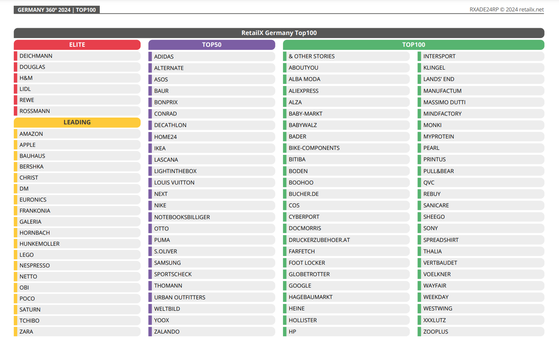This screenshot has height=345, width=559.
Task: Select the ZALANDO row
Action: (x=212, y=332)
